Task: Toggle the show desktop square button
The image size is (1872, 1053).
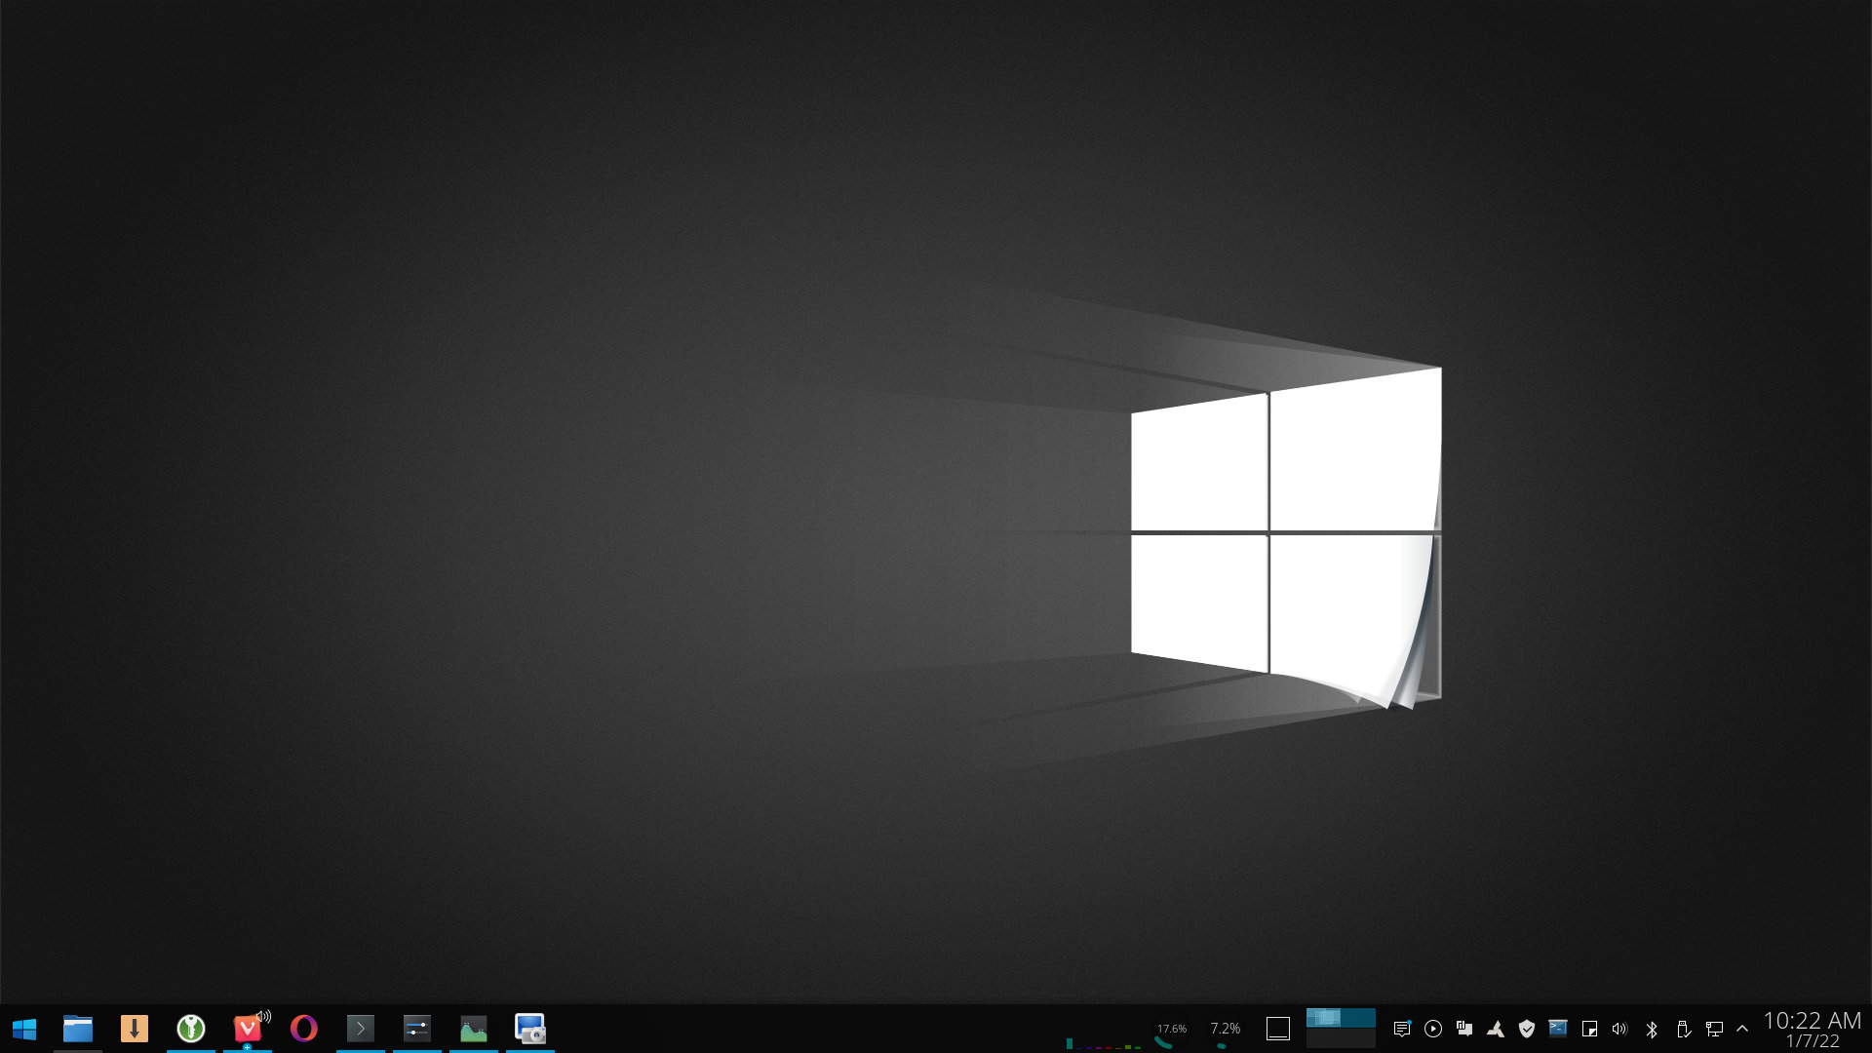Action: point(1278,1029)
